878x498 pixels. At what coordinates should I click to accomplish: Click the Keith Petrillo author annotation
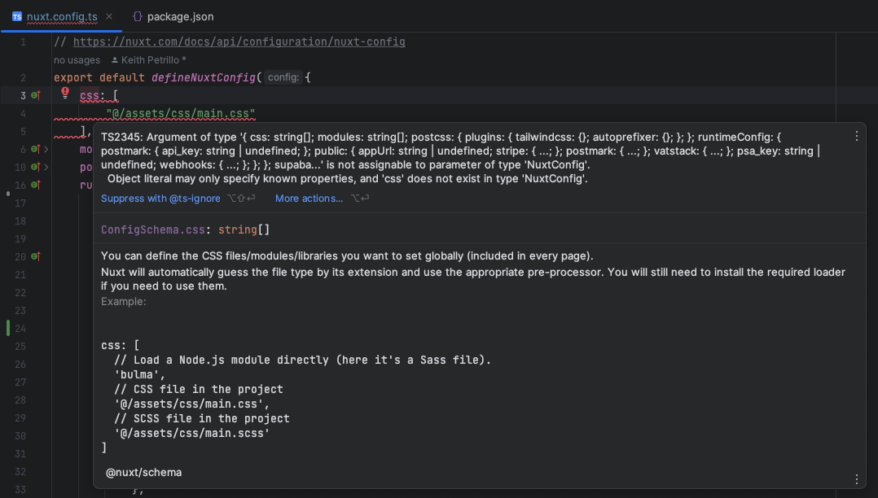coord(151,59)
